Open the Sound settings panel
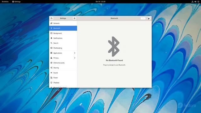The image size is (201, 113). [x=63, y=73]
